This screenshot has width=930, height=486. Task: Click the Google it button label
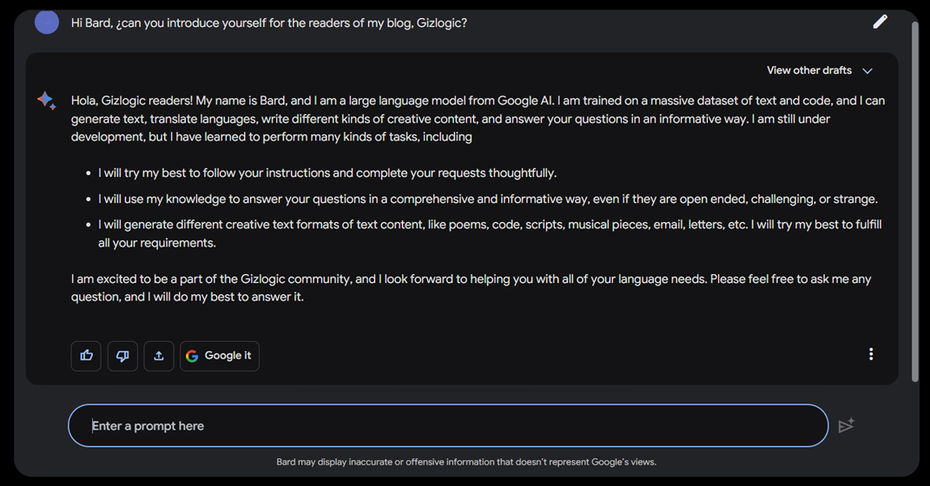228,356
